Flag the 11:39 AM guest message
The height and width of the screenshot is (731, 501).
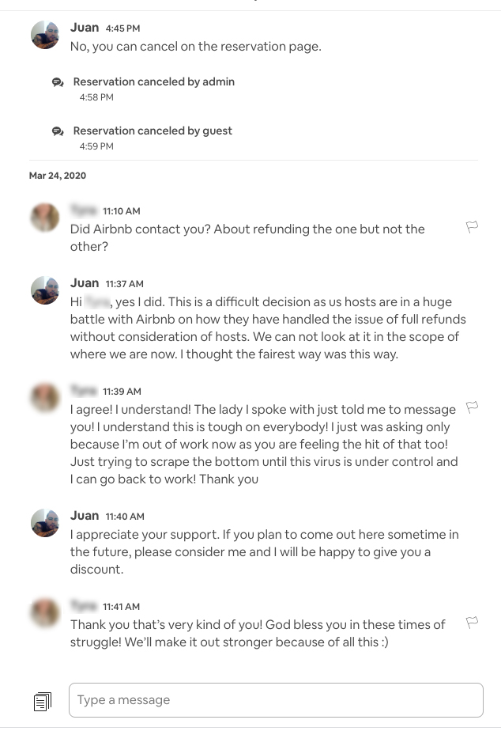[472, 408]
